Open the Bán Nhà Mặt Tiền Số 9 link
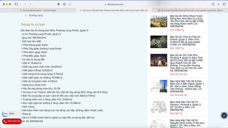 click(x=187, y=86)
